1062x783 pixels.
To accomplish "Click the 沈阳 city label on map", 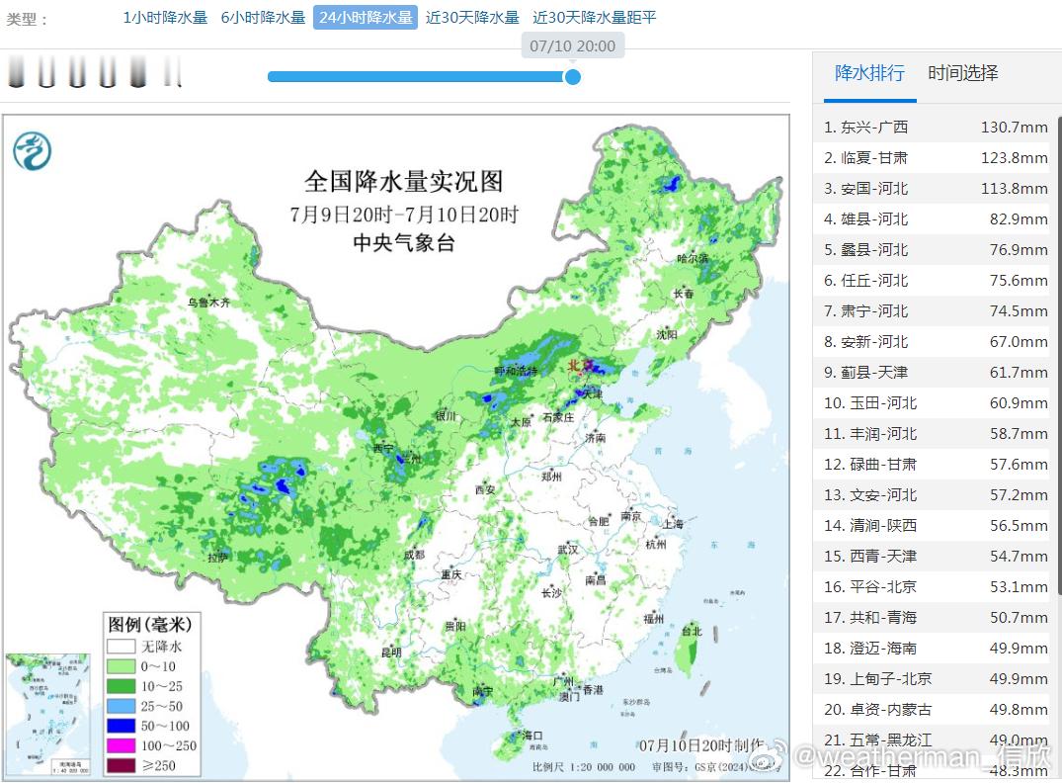I will click(x=667, y=334).
